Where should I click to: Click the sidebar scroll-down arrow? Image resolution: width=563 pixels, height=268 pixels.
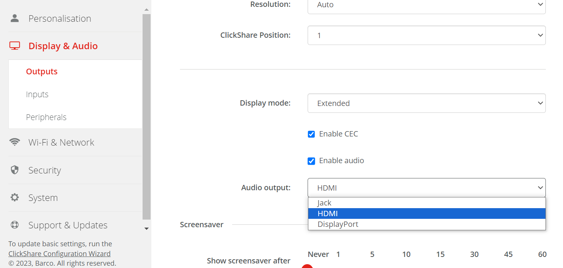(146, 228)
